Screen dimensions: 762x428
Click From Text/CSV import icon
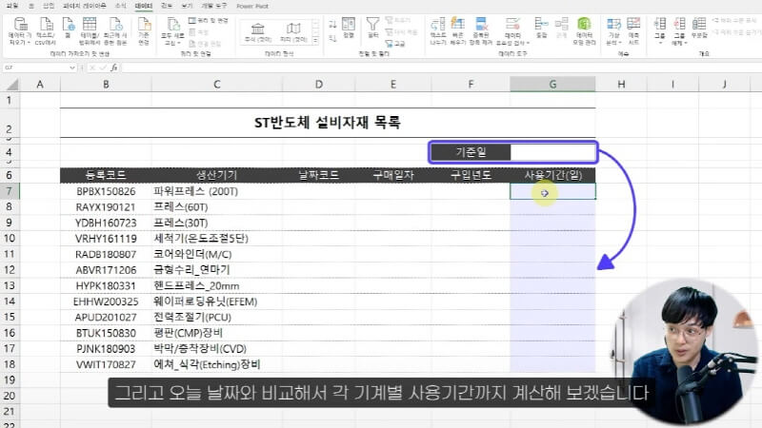point(46,25)
